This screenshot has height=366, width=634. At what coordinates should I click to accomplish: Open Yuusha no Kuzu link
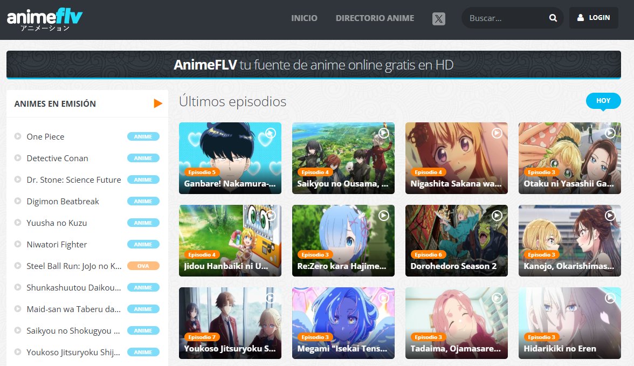(x=57, y=223)
